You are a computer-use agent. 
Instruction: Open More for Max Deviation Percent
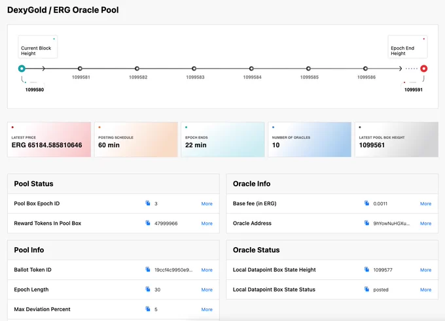(x=207, y=309)
